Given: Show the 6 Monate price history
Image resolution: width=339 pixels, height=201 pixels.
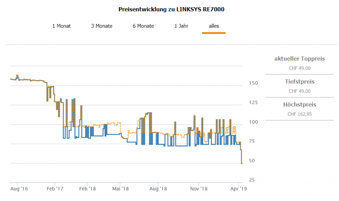Looking at the screenshot, I should (143, 26).
